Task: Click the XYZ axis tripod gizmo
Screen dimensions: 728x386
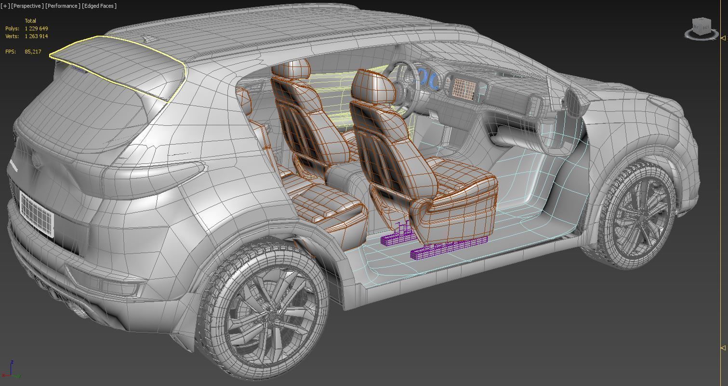Action: pos(10,369)
